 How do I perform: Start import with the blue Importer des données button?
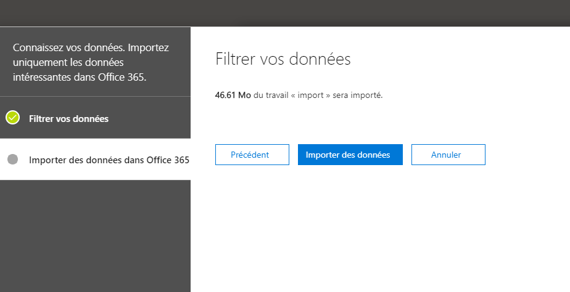[x=350, y=155]
